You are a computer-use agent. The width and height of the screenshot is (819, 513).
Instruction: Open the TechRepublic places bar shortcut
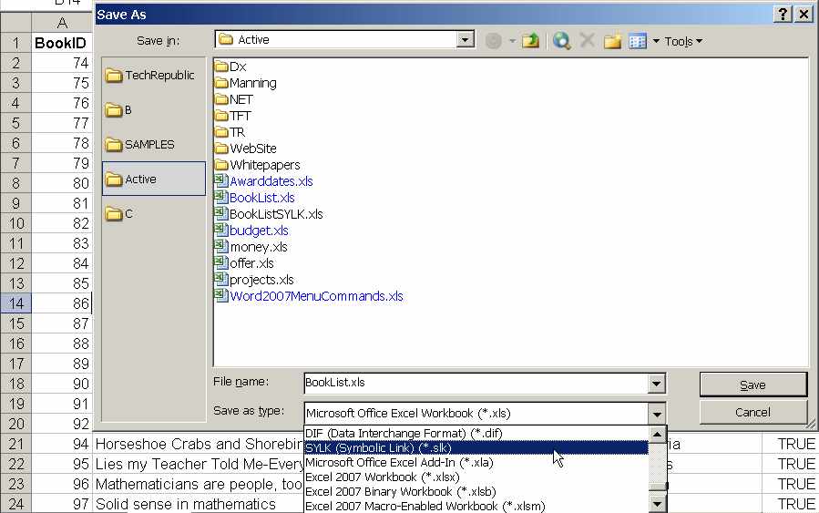coord(153,76)
